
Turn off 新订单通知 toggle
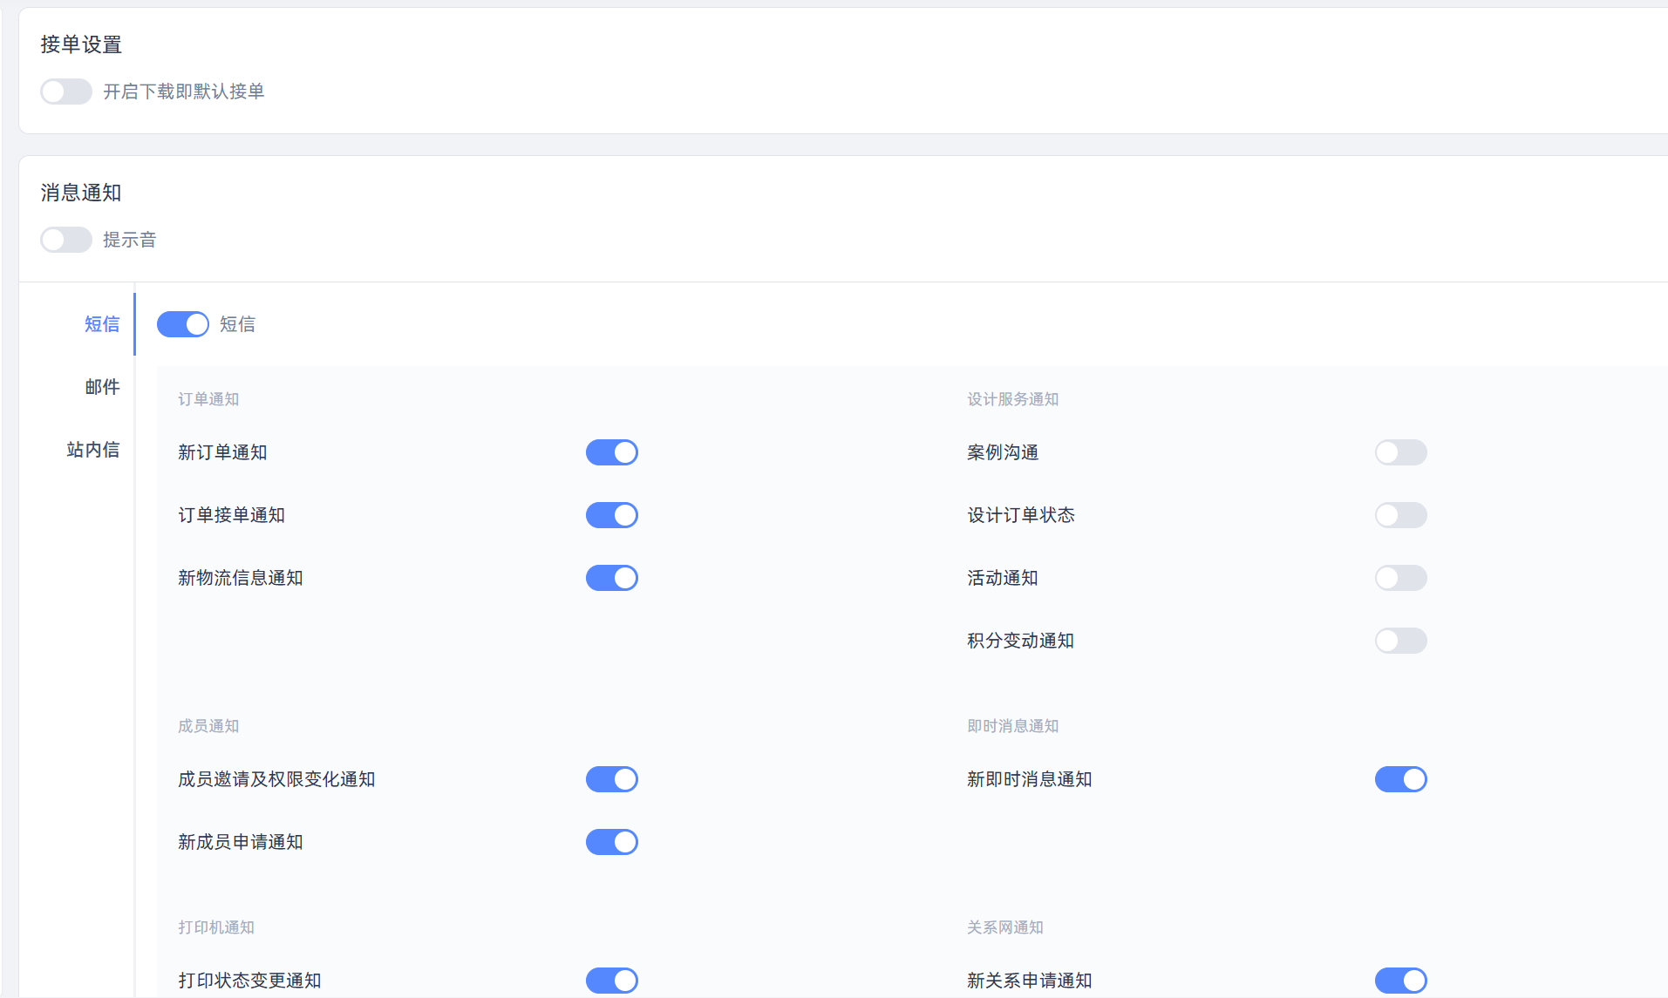tap(612, 452)
